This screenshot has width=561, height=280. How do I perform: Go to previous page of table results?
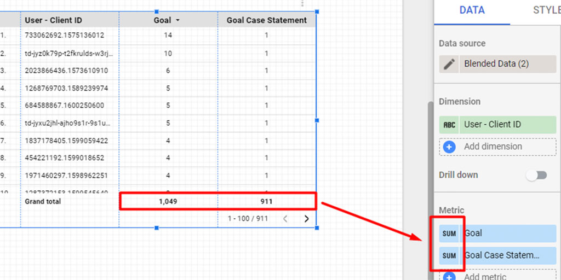click(x=285, y=219)
